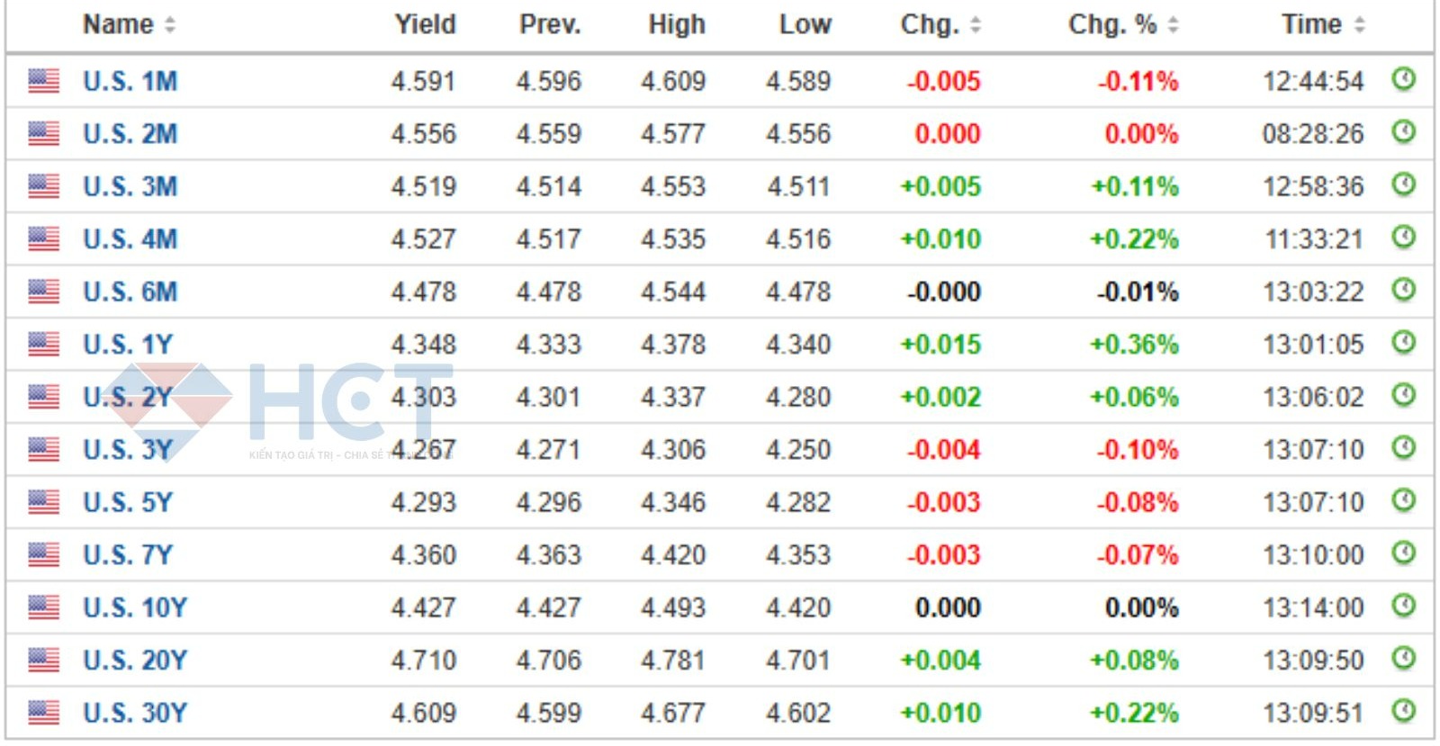Click the US flag icon beside U.S. 7Y
The image size is (1440, 746).
(43, 555)
